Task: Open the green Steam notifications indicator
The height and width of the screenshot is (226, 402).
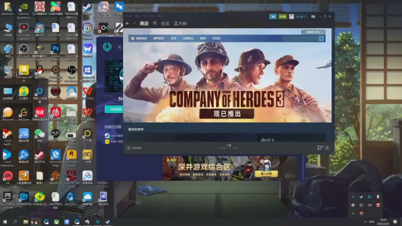Action: tap(282, 17)
